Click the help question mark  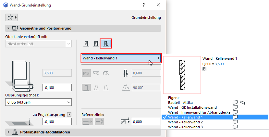[143, 5]
